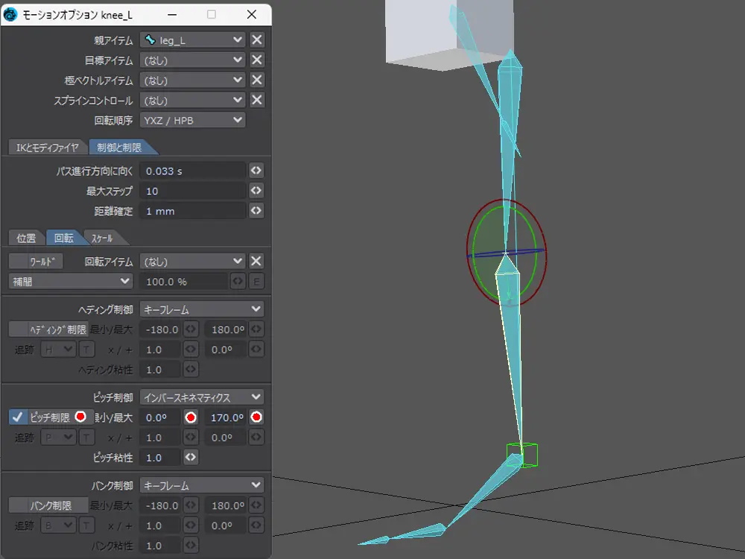
Task: Open the 回転順序 YXZ / HPB dropdown
Action: point(192,121)
